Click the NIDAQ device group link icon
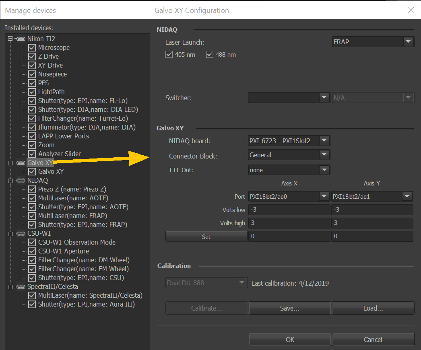The width and height of the screenshot is (421, 350). coord(21,181)
